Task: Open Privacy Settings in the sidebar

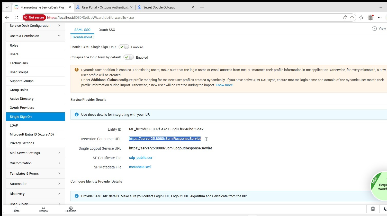Action: point(35,143)
